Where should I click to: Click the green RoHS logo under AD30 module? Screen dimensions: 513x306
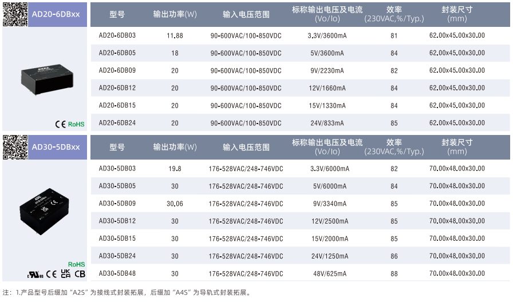pos(76,264)
